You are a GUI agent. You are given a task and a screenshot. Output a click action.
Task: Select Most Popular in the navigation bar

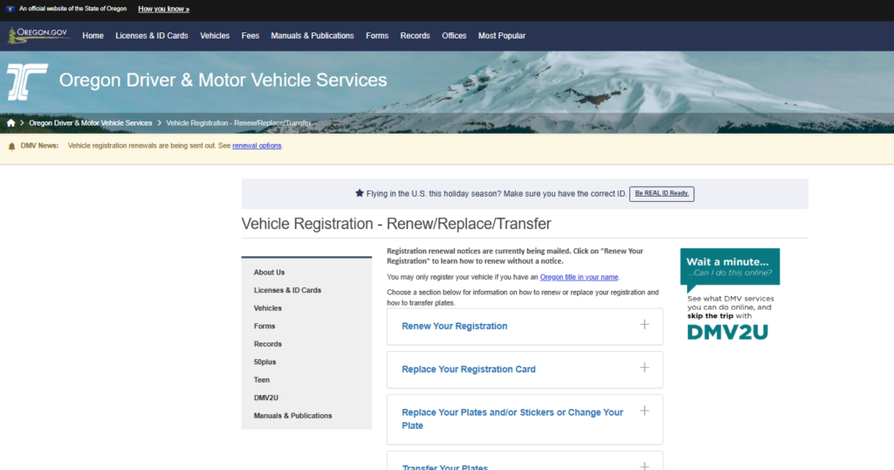(502, 36)
